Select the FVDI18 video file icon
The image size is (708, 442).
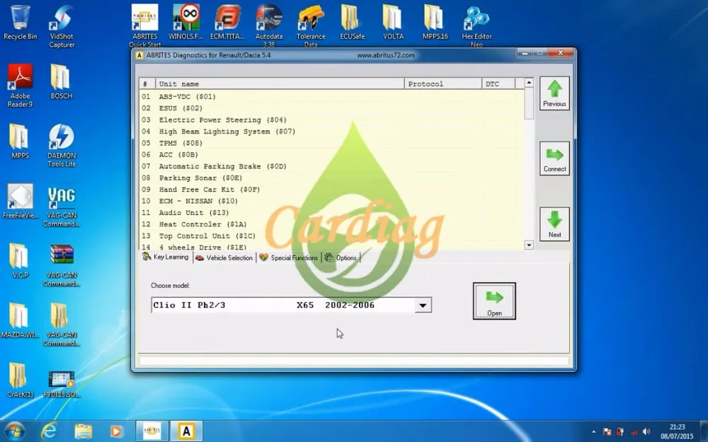(x=62, y=383)
